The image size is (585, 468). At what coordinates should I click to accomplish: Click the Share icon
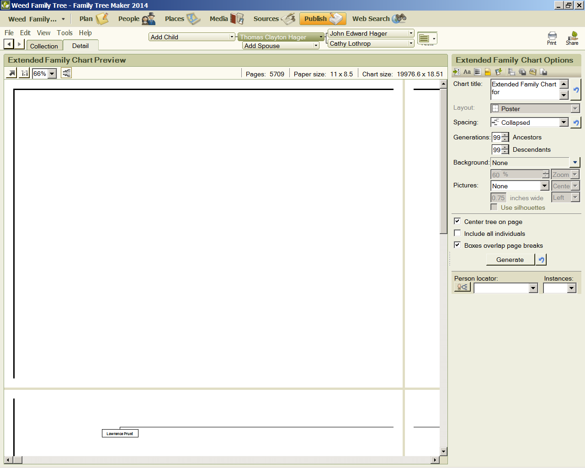572,38
